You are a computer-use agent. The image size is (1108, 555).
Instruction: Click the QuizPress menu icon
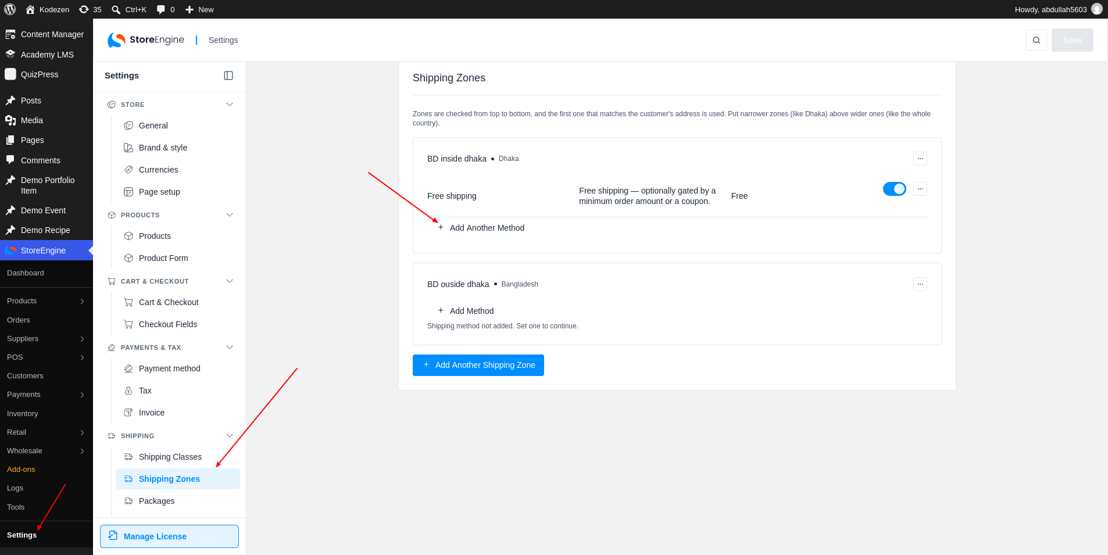10,74
